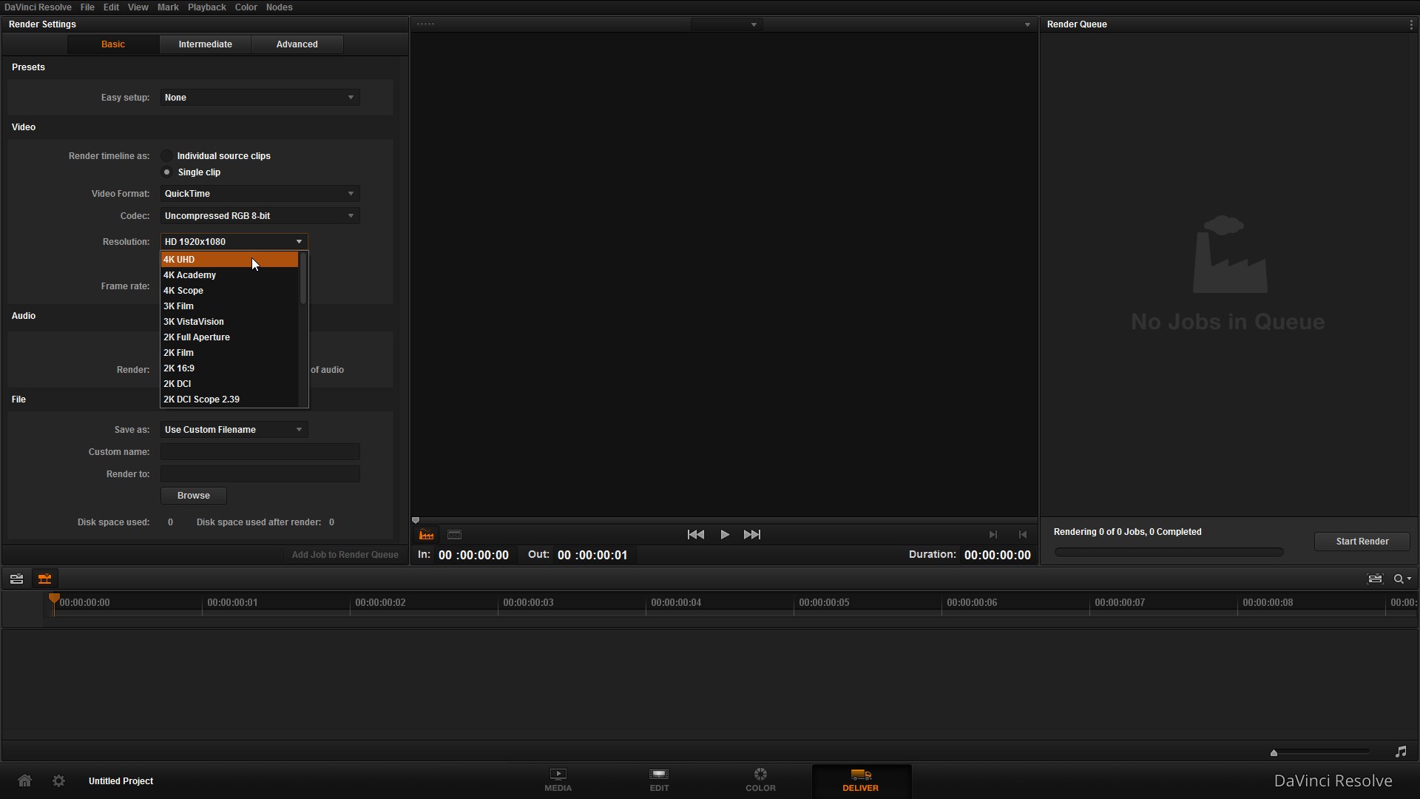Choose 2K DCI resolution option
Viewport: 1420px width, 799px height.
pos(229,384)
